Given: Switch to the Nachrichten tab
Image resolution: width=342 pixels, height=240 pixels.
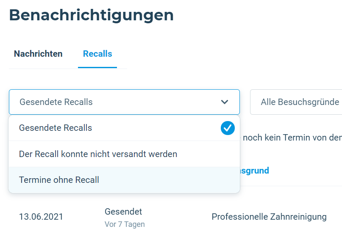Looking at the screenshot, I should pos(38,54).
